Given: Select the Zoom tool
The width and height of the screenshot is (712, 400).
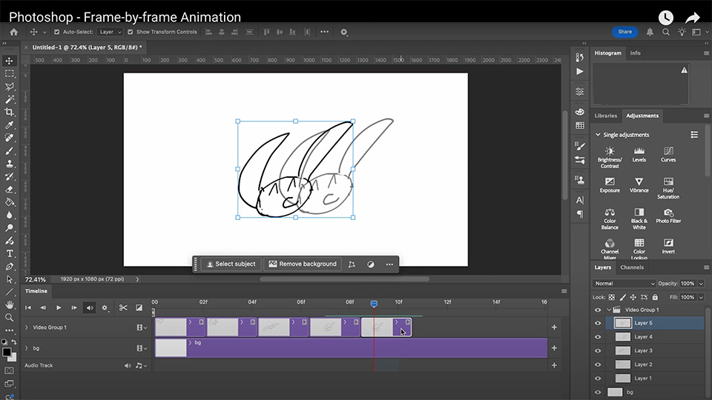Looking at the screenshot, I should pyautogui.click(x=10, y=317).
